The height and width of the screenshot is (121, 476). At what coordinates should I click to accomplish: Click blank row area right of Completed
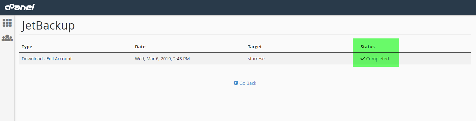(436, 59)
